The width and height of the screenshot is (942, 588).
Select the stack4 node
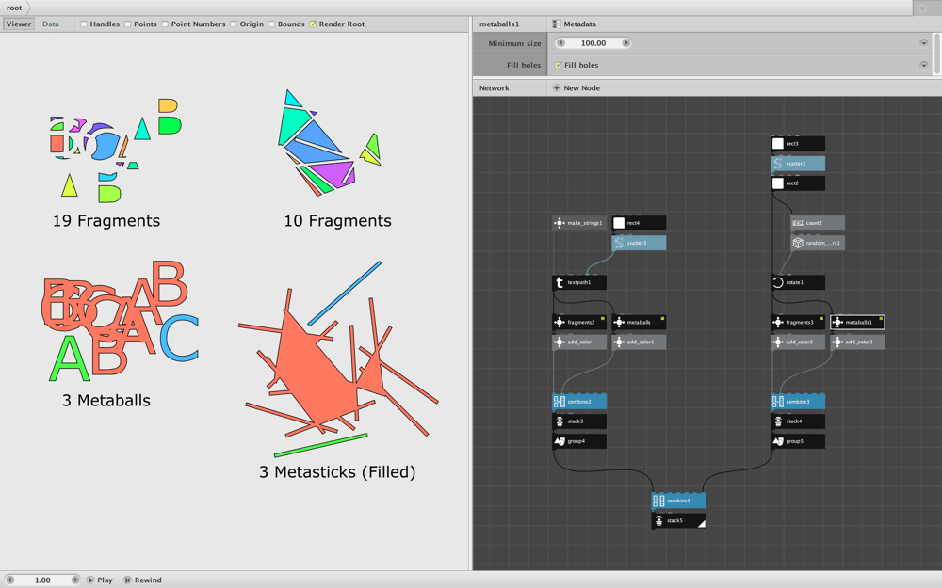click(797, 421)
